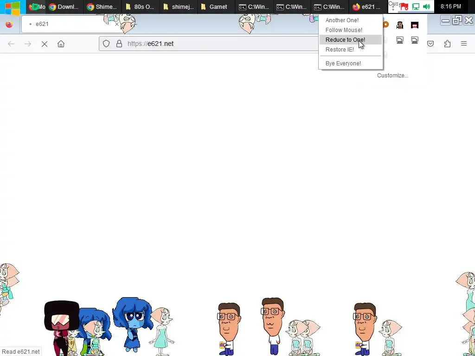Open the Firefox extensions puzzle icon
The image size is (475, 356).
447,44
